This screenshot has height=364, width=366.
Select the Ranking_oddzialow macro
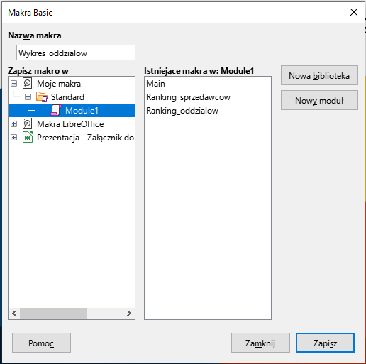[182, 111]
